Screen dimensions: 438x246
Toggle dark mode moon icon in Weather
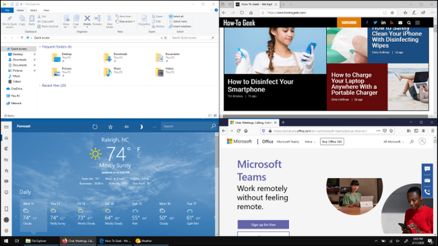[x=141, y=127]
